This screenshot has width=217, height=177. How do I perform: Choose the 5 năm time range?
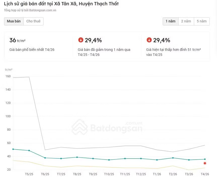(202, 21)
